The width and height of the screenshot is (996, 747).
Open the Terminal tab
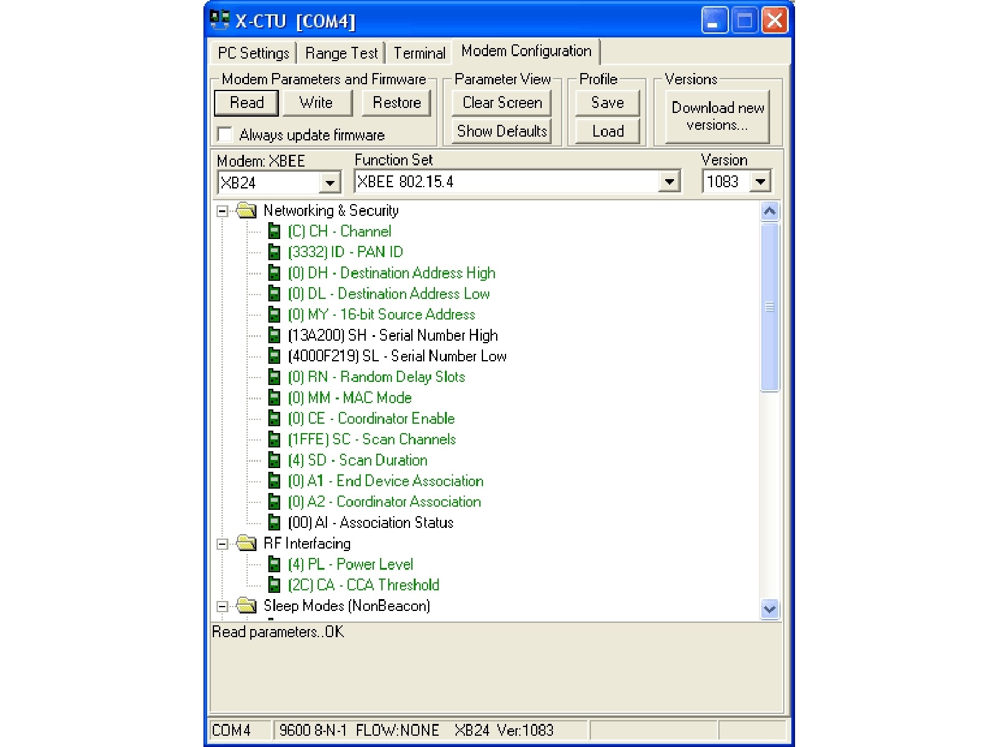(419, 53)
